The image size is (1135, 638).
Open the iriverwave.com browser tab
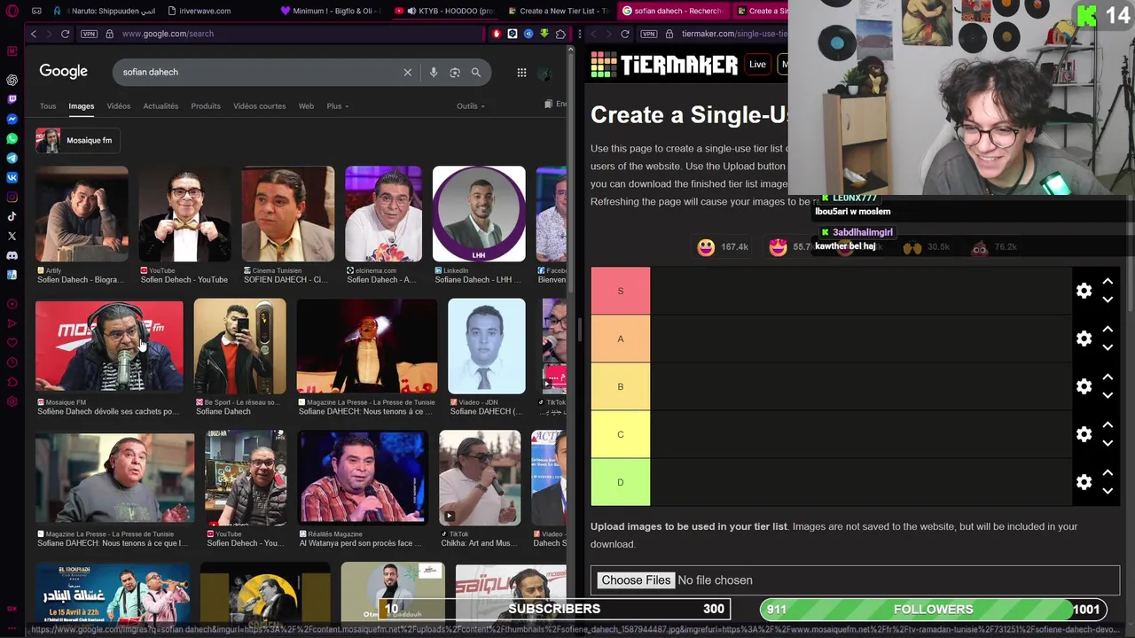pos(199,11)
